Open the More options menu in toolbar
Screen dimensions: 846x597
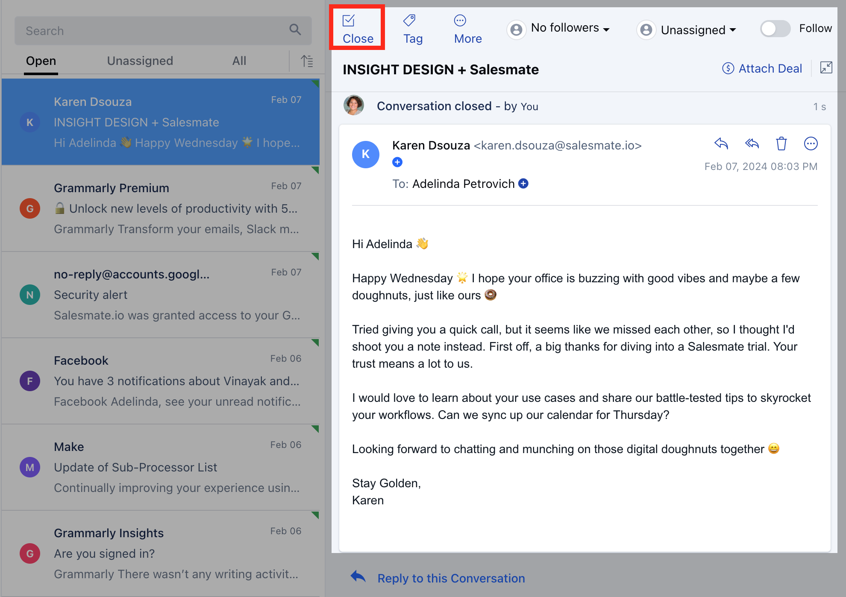coord(460,20)
